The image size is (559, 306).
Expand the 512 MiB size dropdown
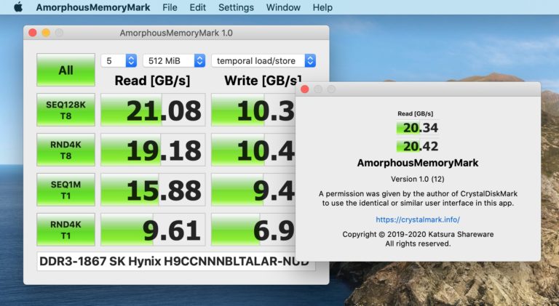(x=173, y=61)
